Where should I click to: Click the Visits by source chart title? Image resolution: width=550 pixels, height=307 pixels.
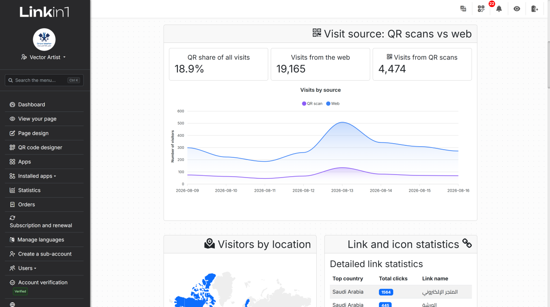coord(321,90)
